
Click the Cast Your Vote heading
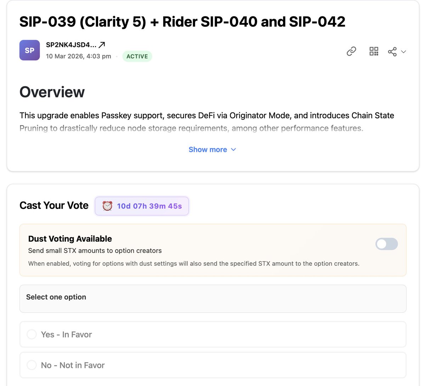point(54,205)
